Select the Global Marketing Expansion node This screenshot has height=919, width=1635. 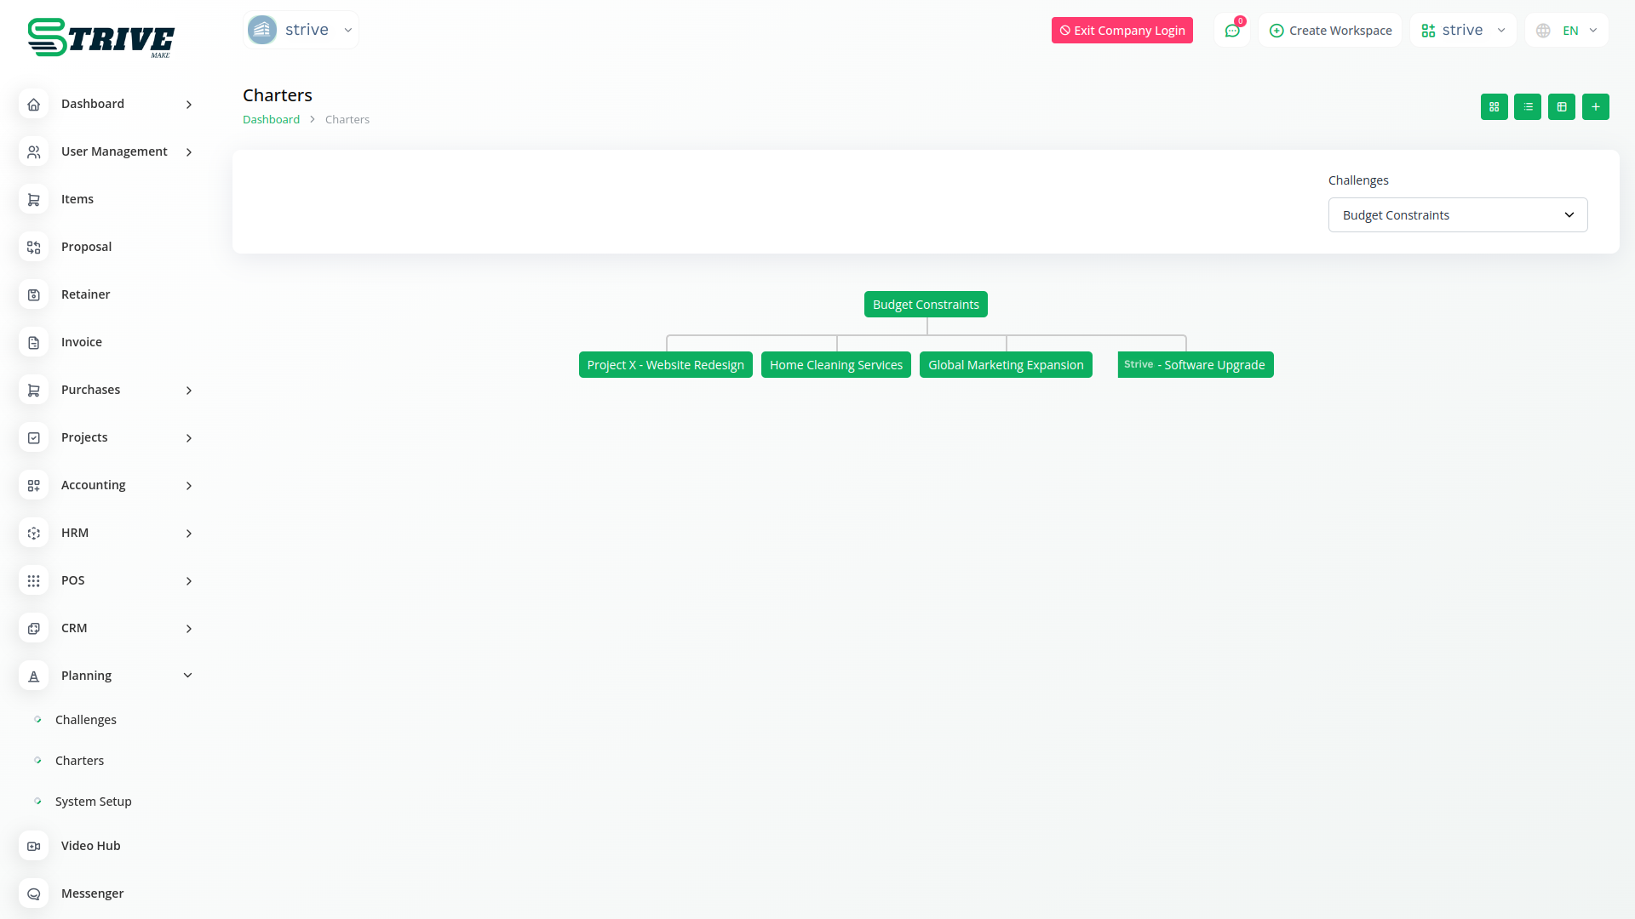pos(1006,365)
